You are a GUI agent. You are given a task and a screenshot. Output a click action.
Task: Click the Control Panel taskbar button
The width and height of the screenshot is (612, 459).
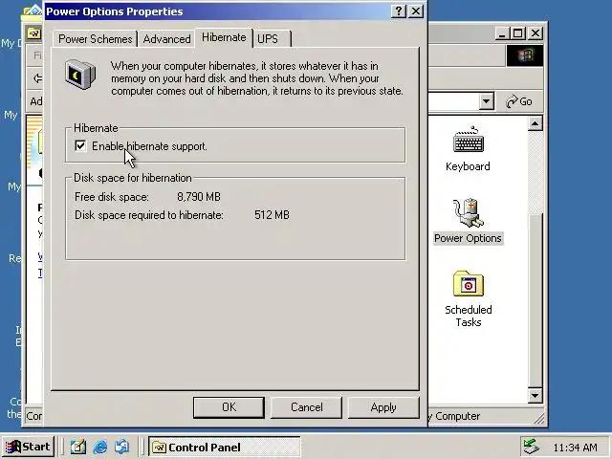coord(225,447)
